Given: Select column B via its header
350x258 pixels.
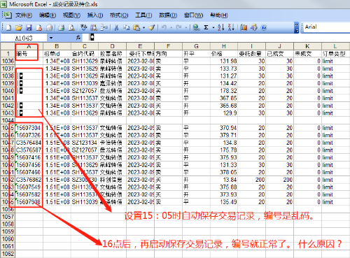Looking at the screenshot, I should [57, 46].
